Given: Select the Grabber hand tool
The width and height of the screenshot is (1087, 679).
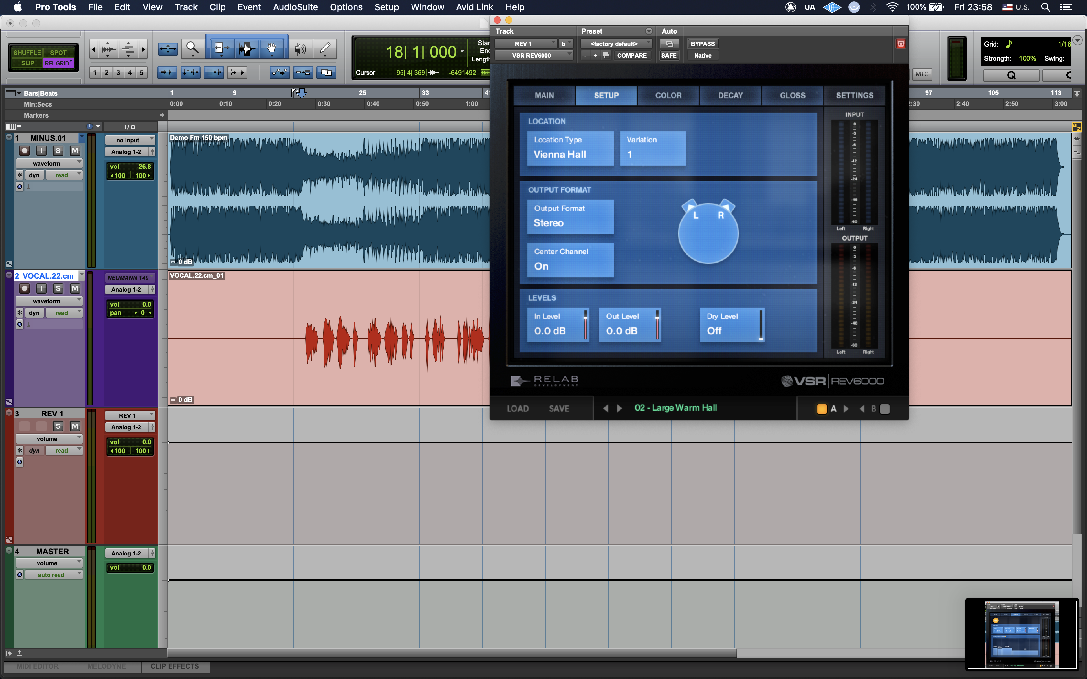Looking at the screenshot, I should point(271,48).
